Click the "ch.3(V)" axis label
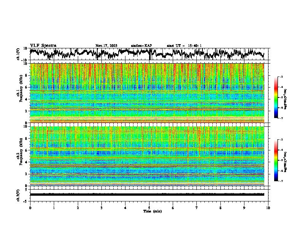The width and height of the screenshot is (302, 233). point(18,195)
